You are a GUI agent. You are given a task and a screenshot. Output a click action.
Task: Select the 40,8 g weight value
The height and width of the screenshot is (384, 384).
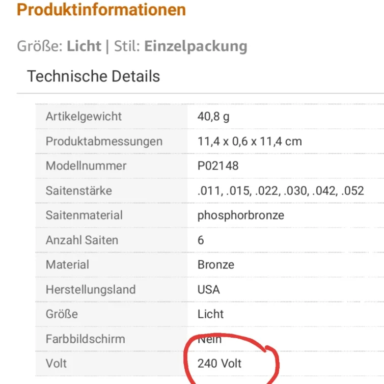(x=213, y=116)
